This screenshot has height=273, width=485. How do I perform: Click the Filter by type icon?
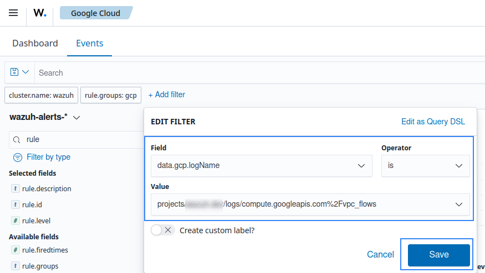click(18, 157)
